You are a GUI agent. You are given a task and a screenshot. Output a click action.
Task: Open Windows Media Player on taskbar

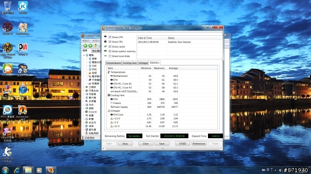[x=39, y=170]
